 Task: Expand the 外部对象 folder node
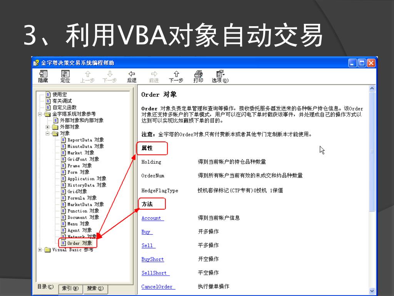(x=47, y=127)
